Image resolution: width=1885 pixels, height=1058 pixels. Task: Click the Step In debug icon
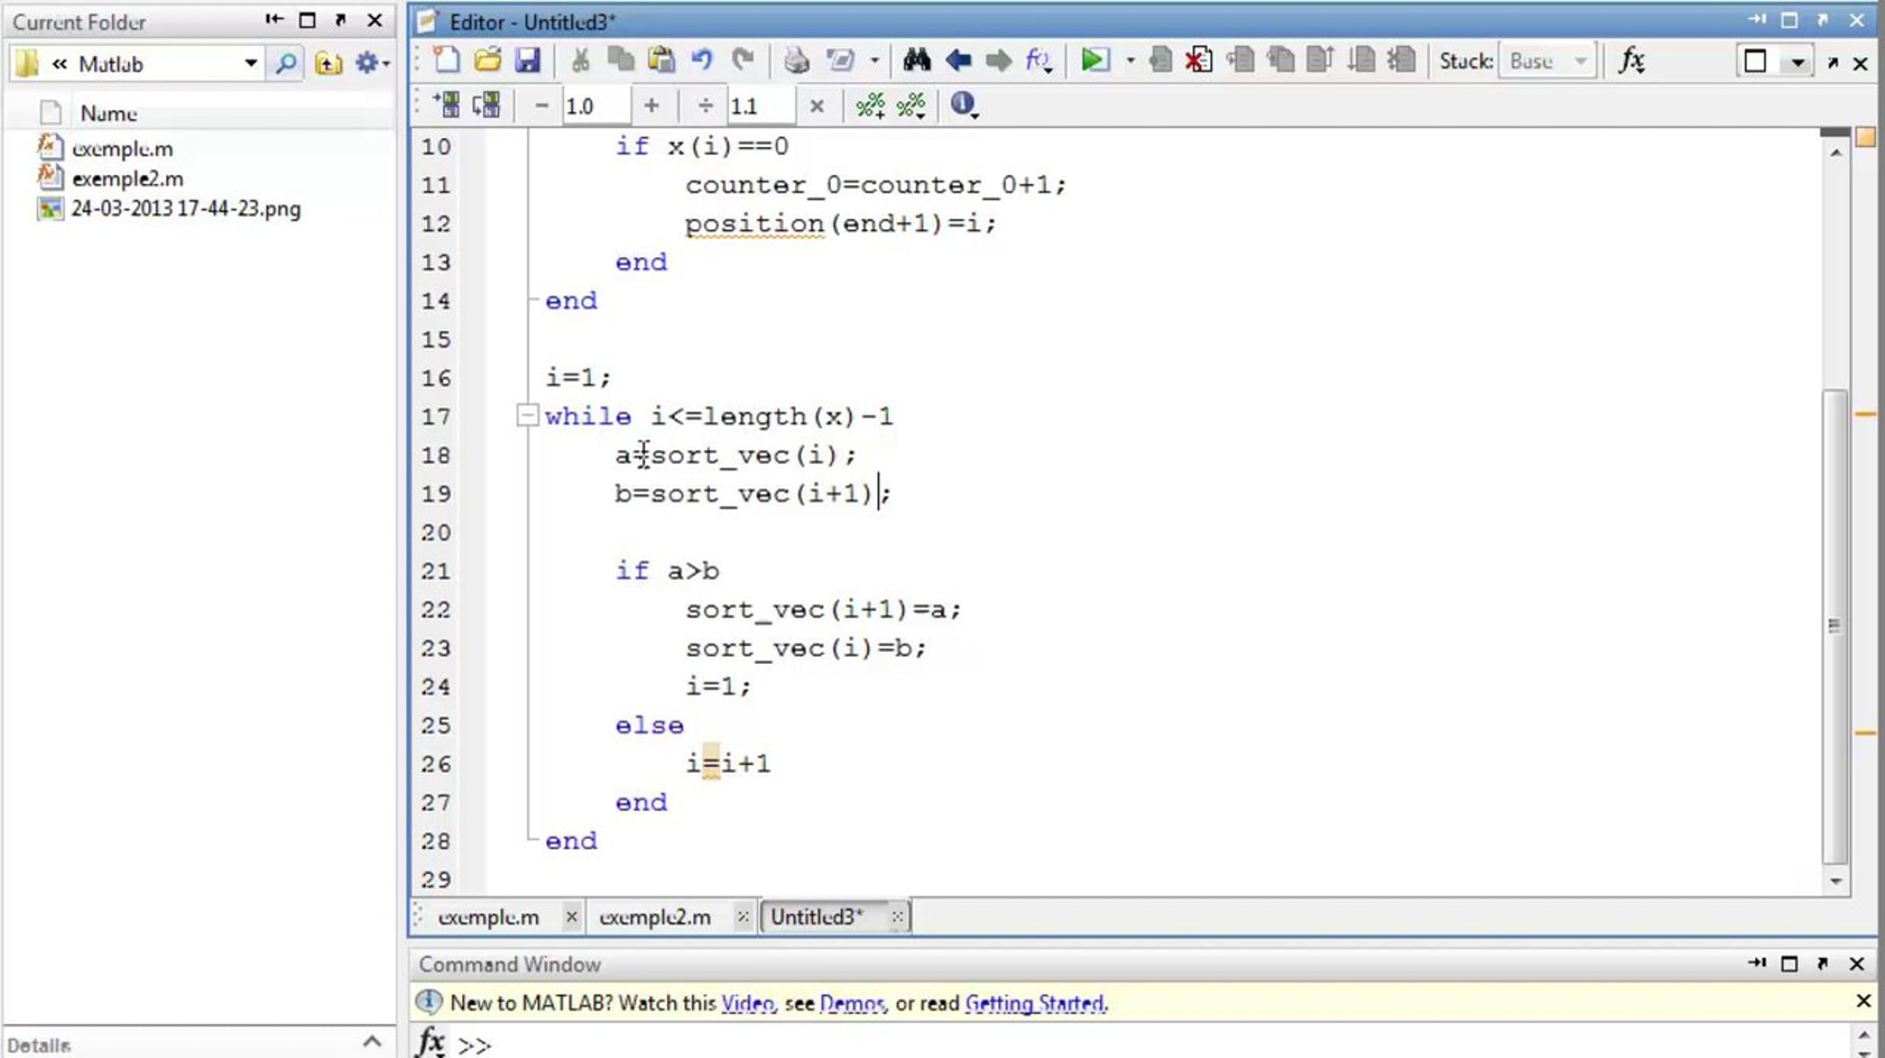pos(1281,60)
